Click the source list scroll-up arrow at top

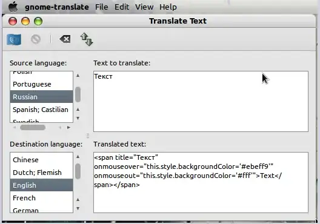(x=78, y=76)
